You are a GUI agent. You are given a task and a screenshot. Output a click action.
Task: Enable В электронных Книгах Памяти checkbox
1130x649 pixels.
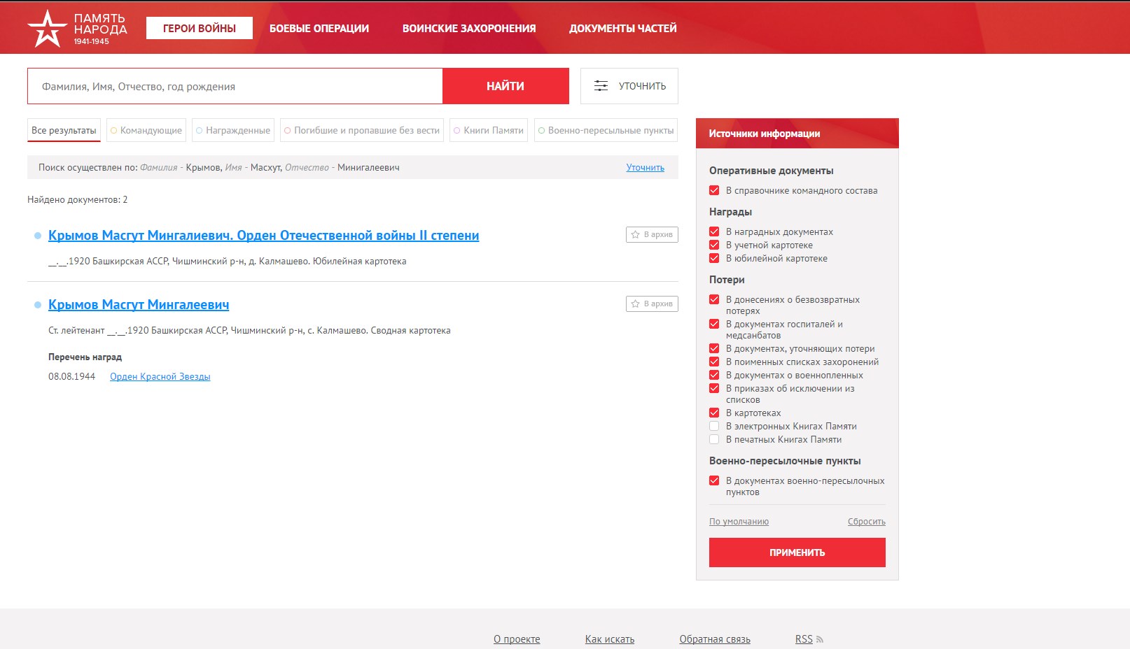(x=714, y=427)
